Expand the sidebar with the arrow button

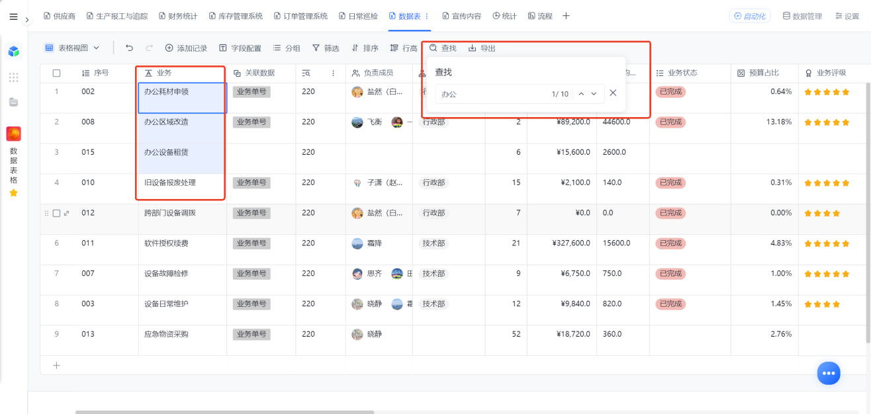27,20
